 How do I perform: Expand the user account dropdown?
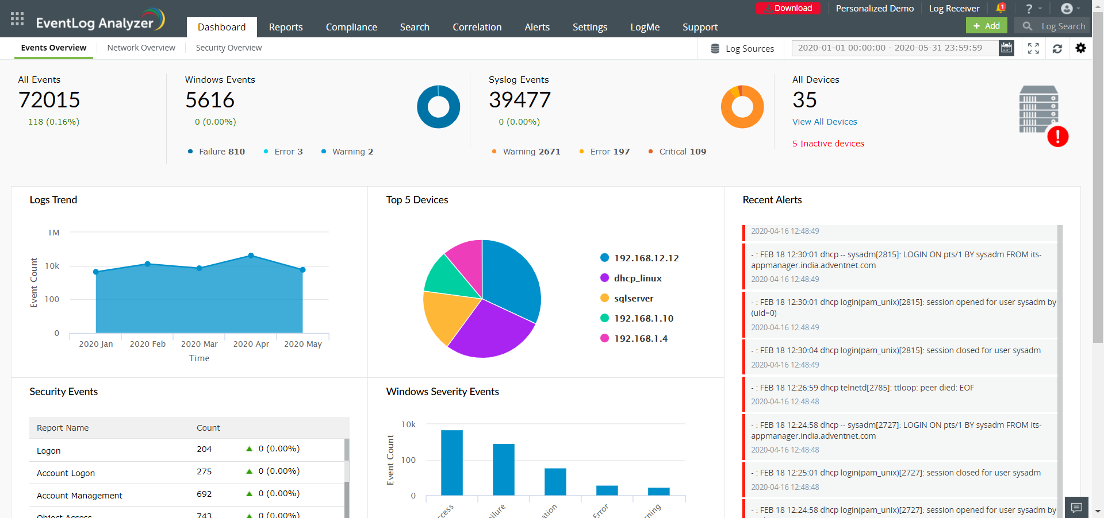[1070, 9]
